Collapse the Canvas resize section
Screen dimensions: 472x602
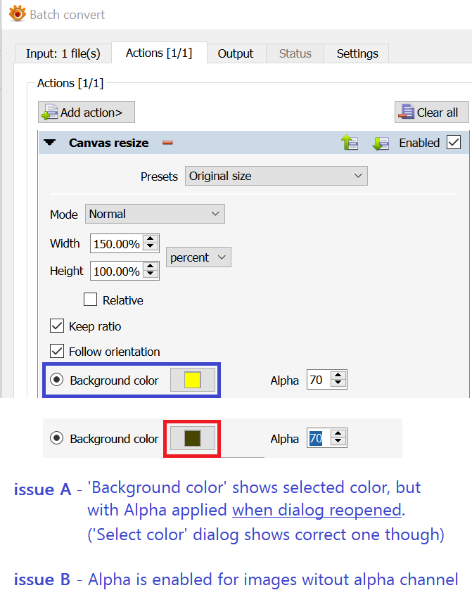pos(50,143)
